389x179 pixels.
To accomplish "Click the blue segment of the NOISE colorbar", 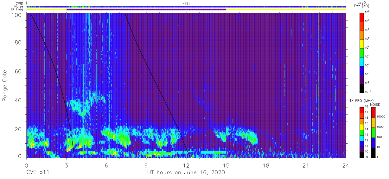I will 373,143.
